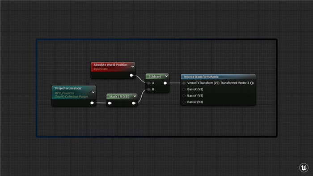Click BasisX (V3) input pin
The height and width of the screenshot is (176, 313).
click(184, 90)
